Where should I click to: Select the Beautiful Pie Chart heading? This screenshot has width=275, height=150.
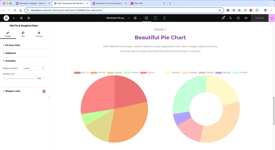[x=160, y=38]
